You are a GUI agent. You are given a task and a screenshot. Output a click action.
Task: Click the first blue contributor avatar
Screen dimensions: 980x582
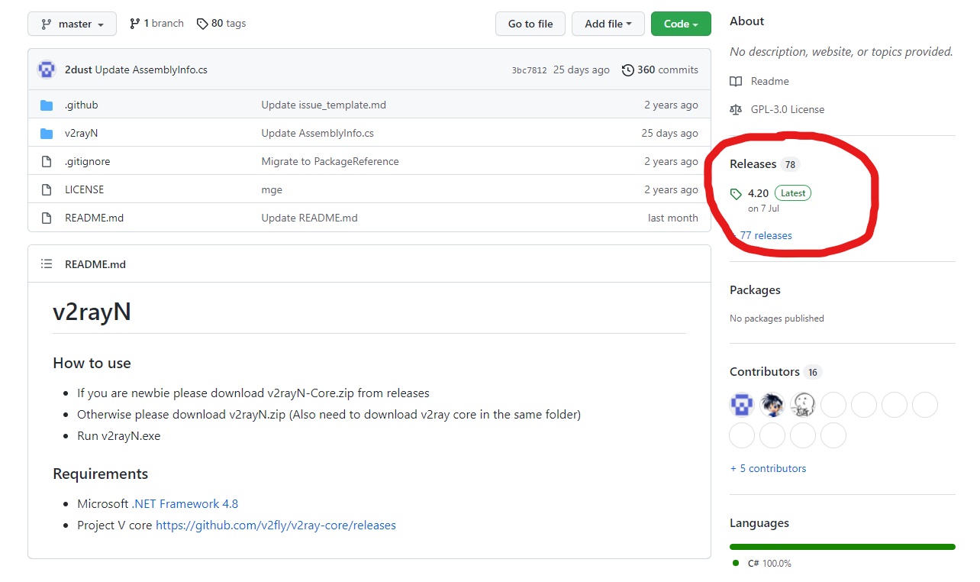742,405
